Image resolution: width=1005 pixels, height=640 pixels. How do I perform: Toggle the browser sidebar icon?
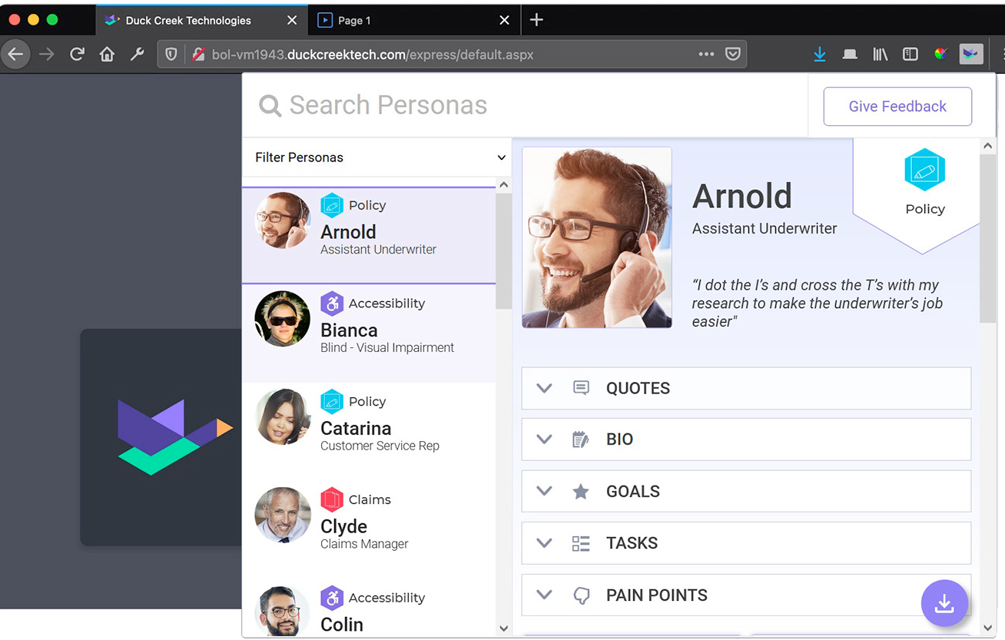pos(910,55)
